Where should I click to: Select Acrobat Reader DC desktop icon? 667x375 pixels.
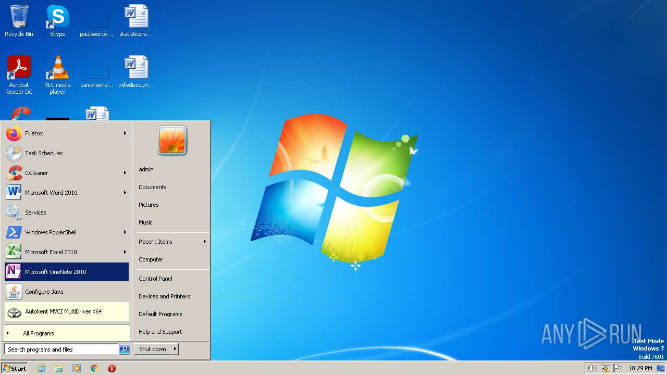tap(19, 75)
